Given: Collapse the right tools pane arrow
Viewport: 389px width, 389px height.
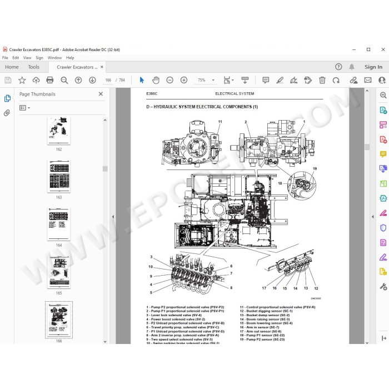Looking at the screenshot, I should pos(373,217).
